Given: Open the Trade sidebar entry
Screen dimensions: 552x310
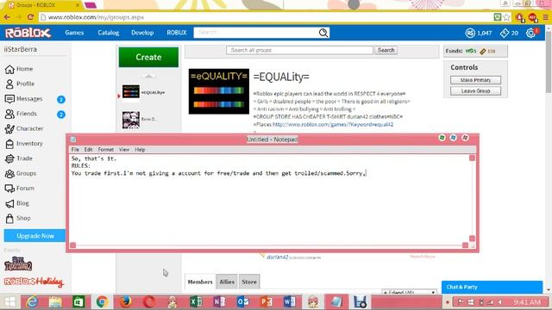Looking at the screenshot, I should pyautogui.click(x=19, y=158).
